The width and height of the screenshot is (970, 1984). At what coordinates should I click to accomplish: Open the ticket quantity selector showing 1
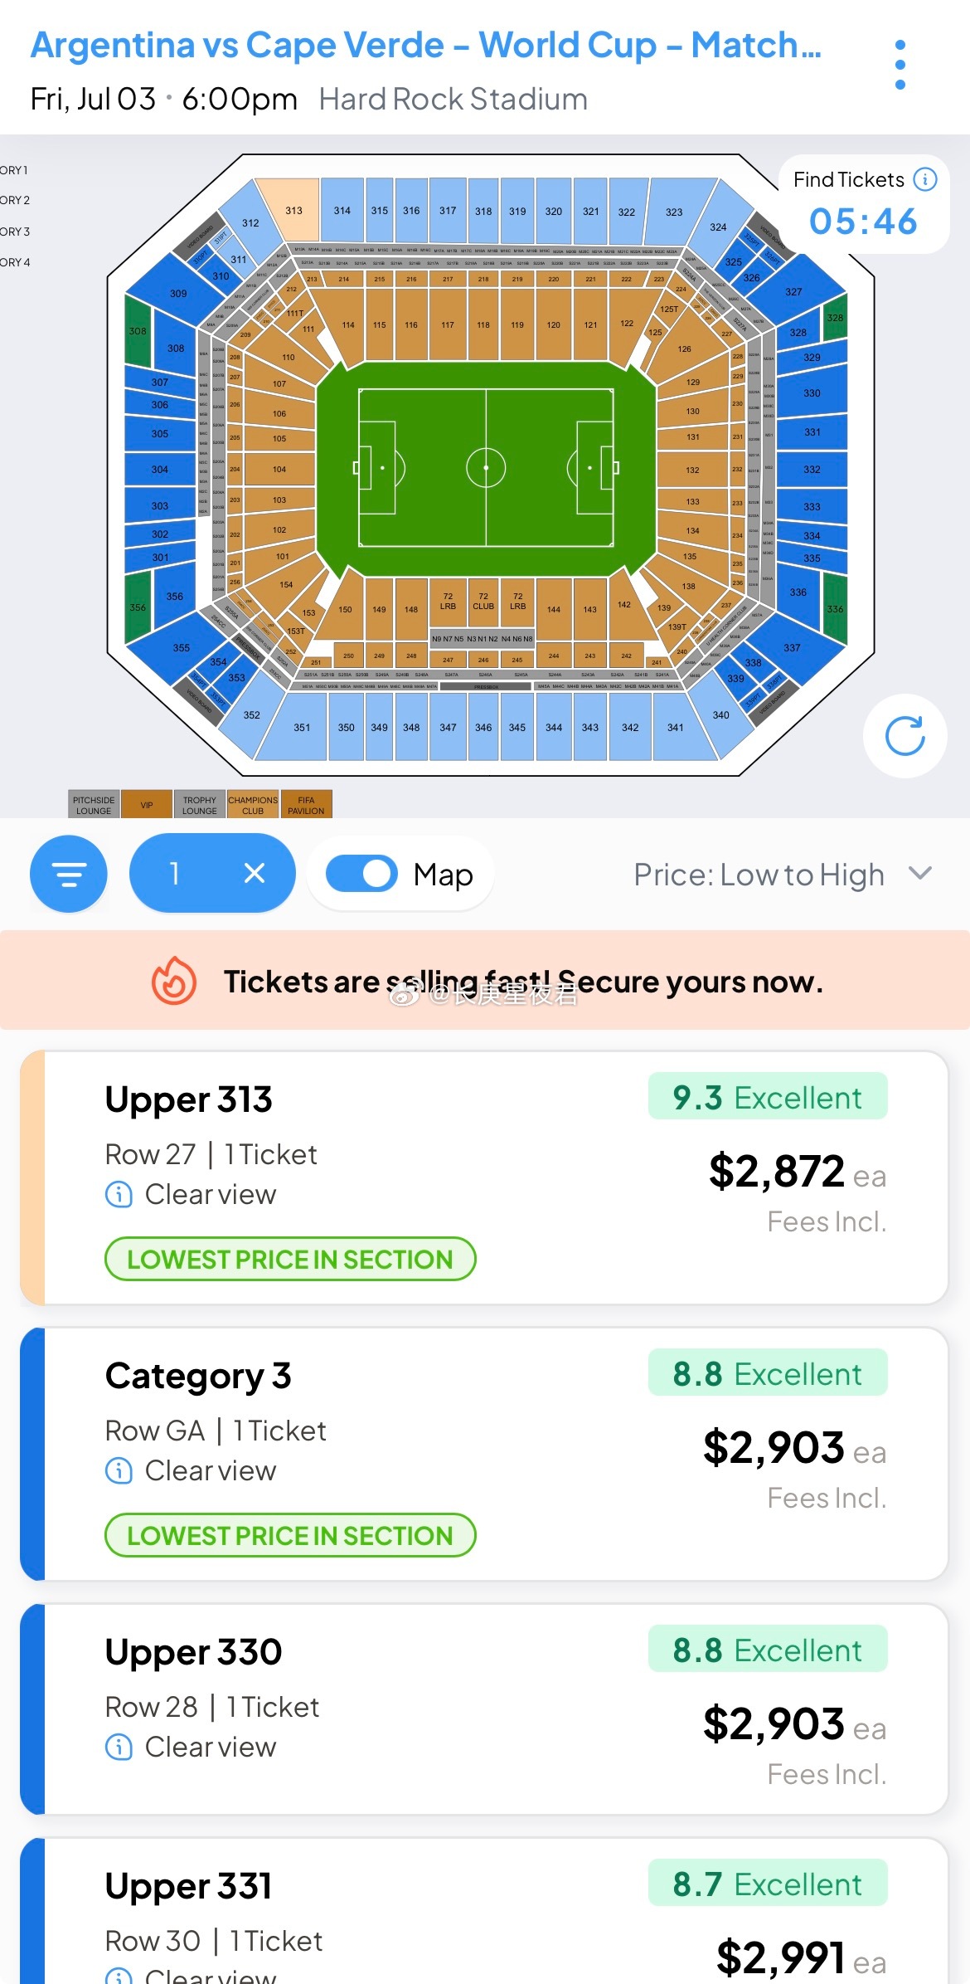coord(174,873)
